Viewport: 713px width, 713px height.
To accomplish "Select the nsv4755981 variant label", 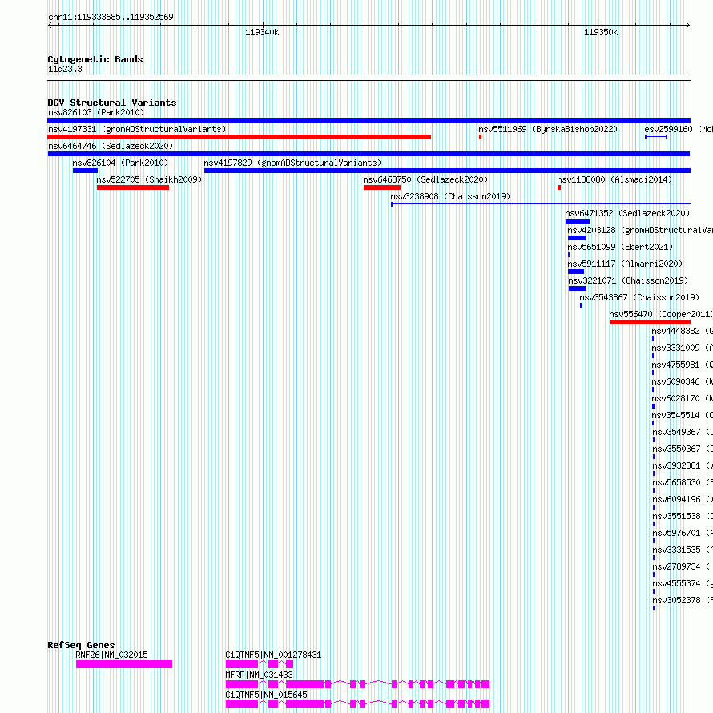I will [682, 365].
